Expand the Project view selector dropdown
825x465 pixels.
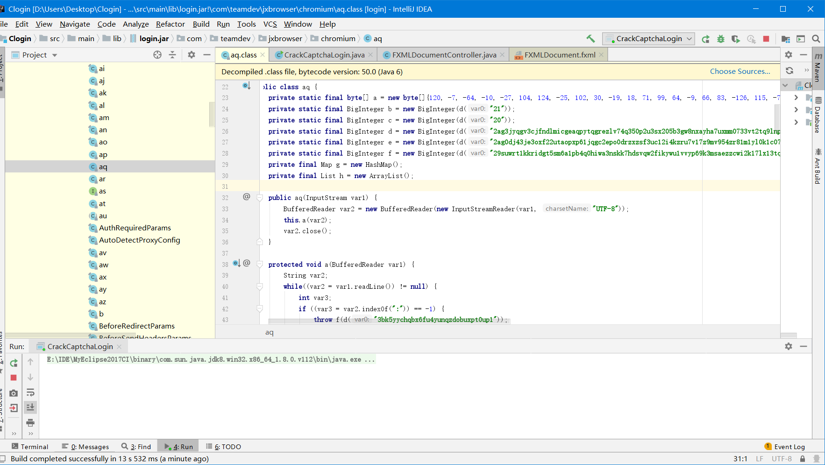pos(34,55)
